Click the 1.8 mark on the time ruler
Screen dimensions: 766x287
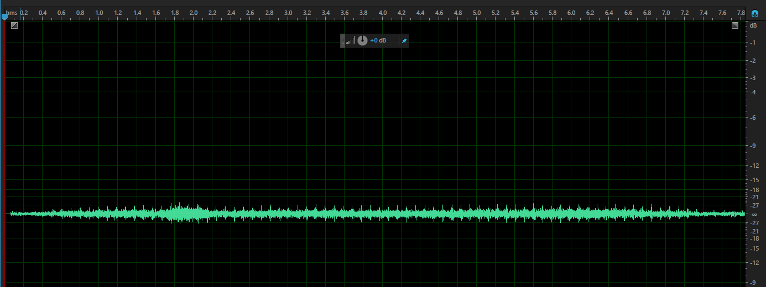point(175,12)
